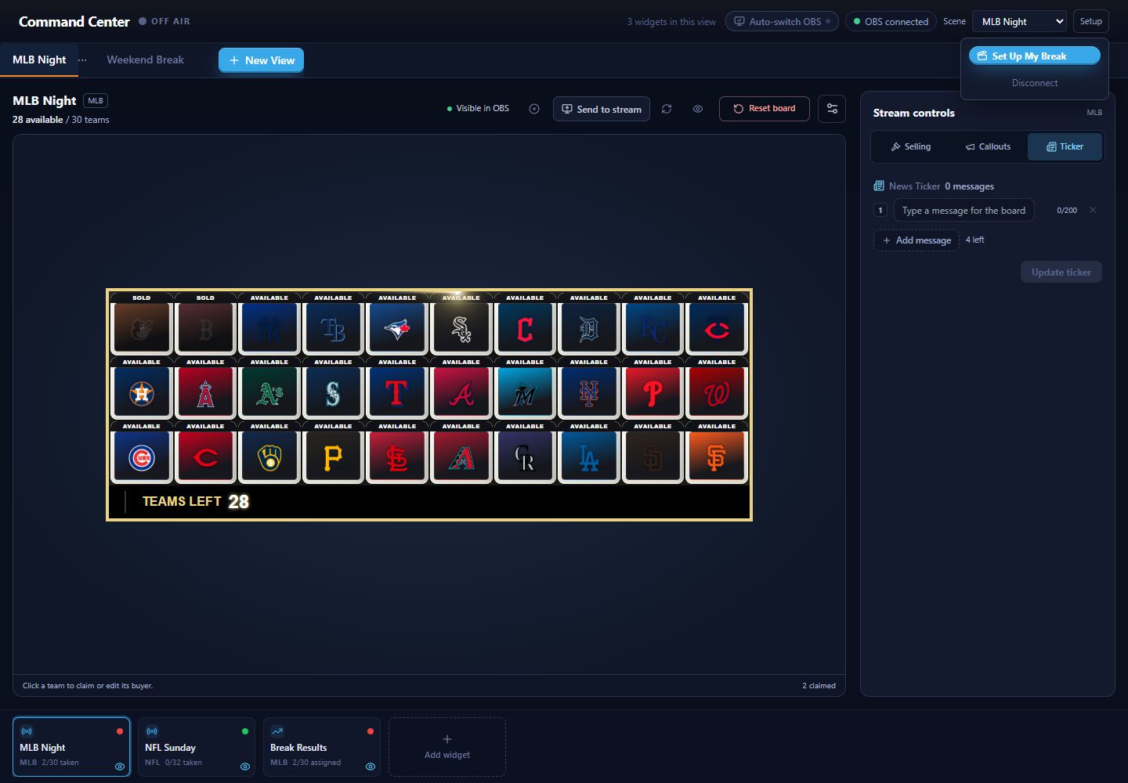This screenshot has width=1128, height=783.
Task: Focus the ticker message input field
Action: (x=963, y=210)
